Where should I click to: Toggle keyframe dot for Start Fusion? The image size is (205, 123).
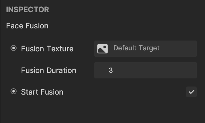click(14, 91)
